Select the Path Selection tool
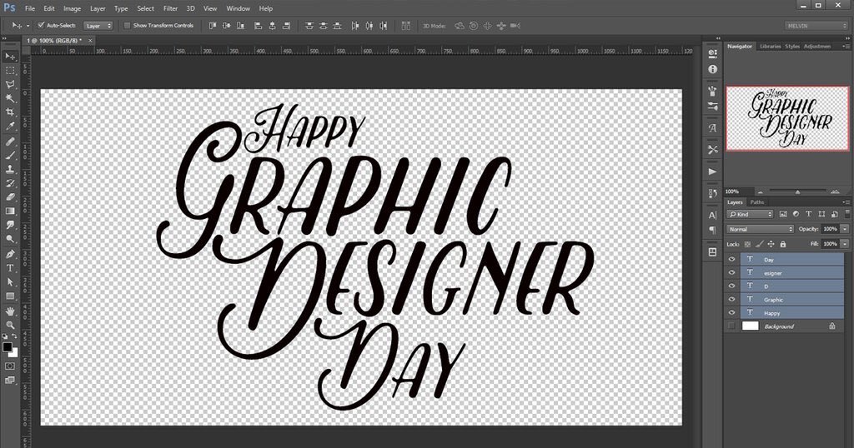This screenshot has height=448, width=854. [x=10, y=282]
